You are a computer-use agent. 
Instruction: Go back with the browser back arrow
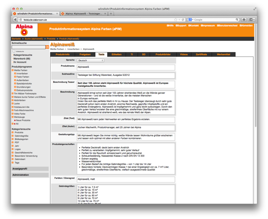tap(15, 20)
